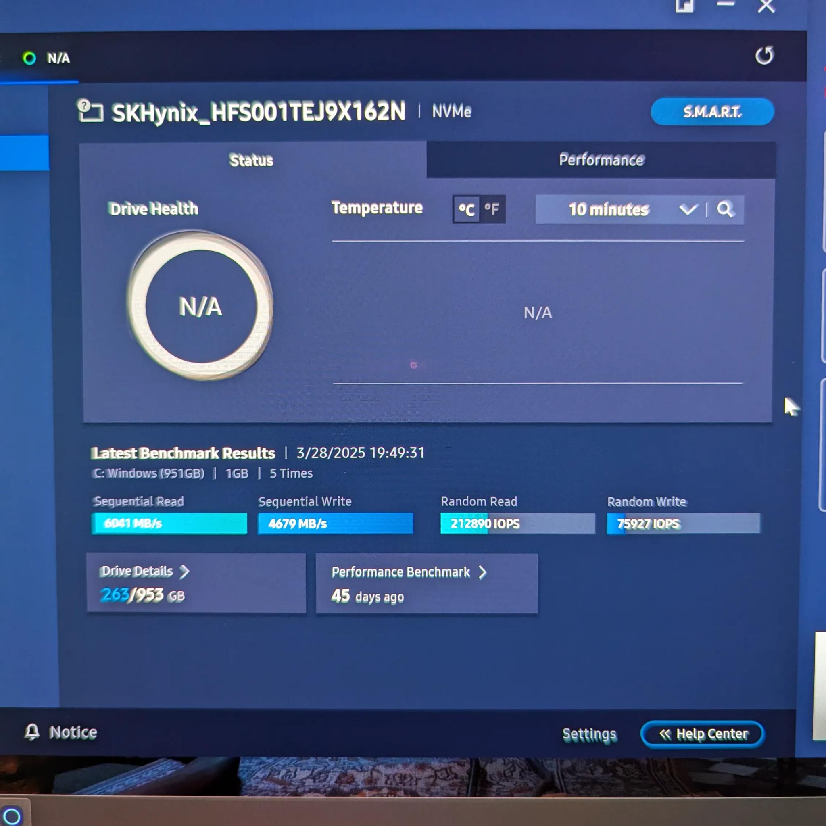The width and height of the screenshot is (826, 826).
Task: Click the 263/953 GB usage value
Action: click(x=142, y=595)
